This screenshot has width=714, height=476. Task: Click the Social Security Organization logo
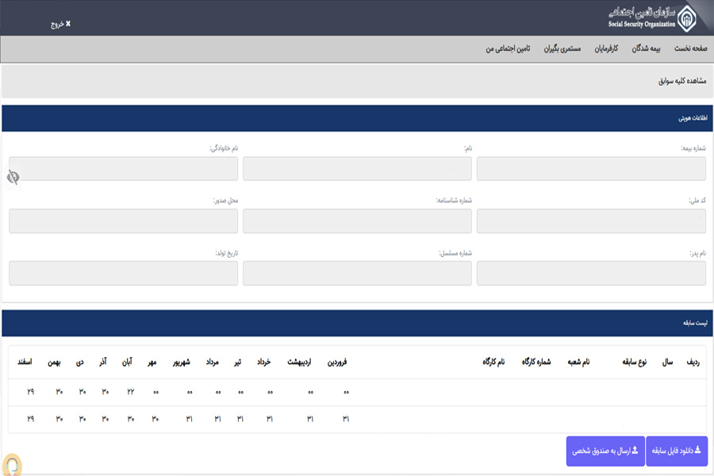pos(652,18)
